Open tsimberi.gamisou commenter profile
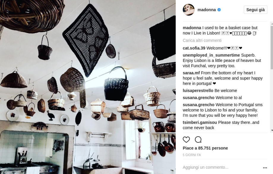Image resolution: width=273 pixels, height=174 pixels. (x=200, y=122)
